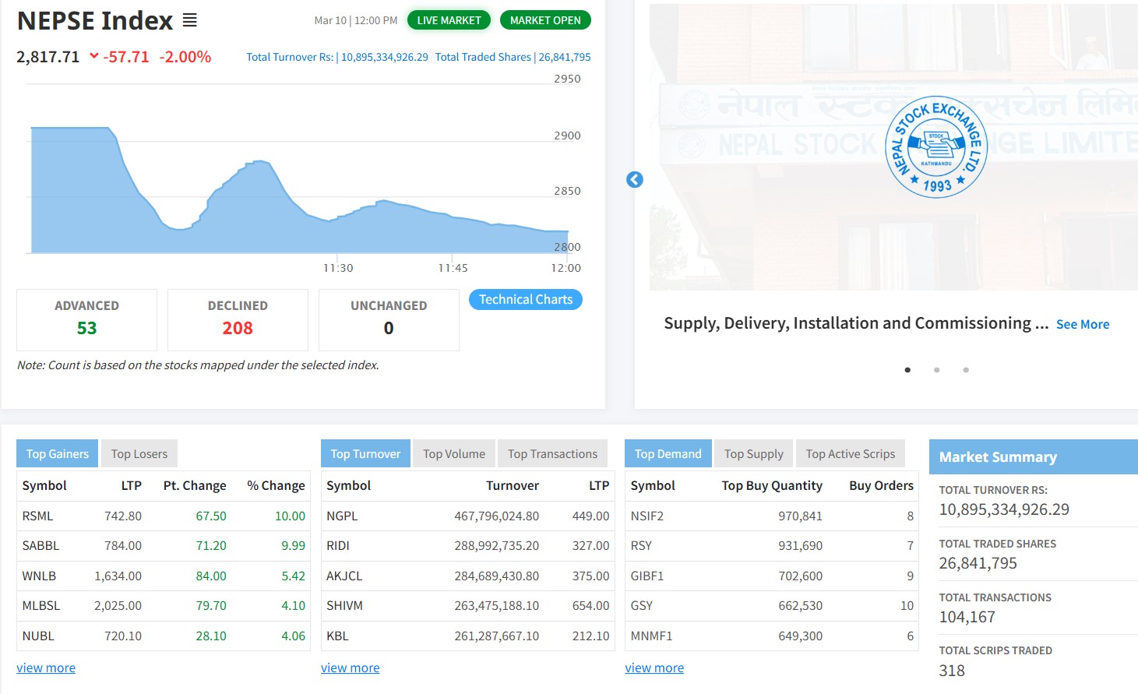Switch to the Top Volume tab
This screenshot has height=694, width=1138.
(x=453, y=454)
